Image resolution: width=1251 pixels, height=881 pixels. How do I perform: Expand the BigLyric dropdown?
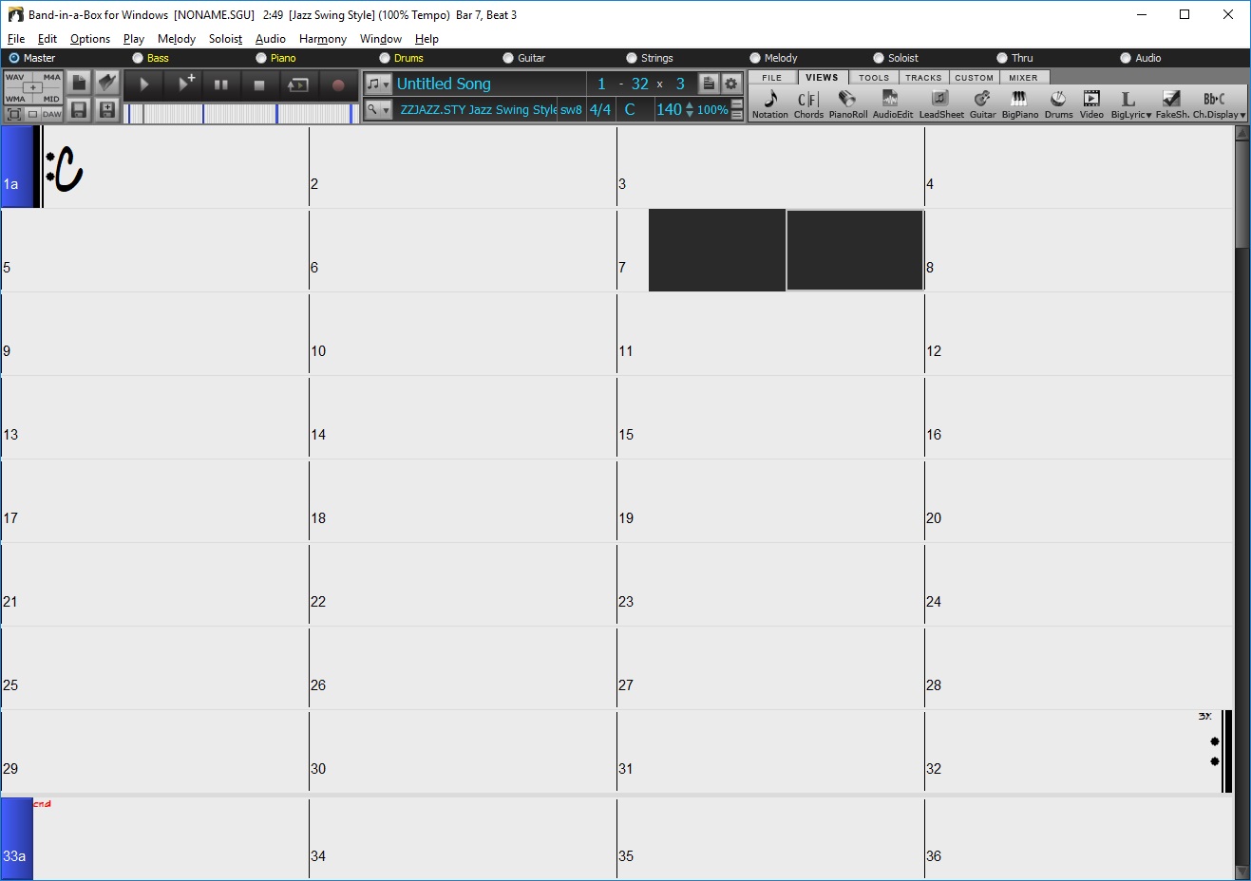pyautogui.click(x=1130, y=103)
